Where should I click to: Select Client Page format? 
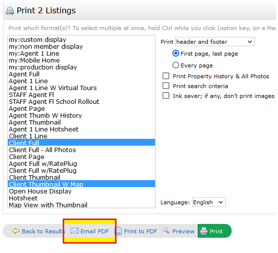coord(81,157)
